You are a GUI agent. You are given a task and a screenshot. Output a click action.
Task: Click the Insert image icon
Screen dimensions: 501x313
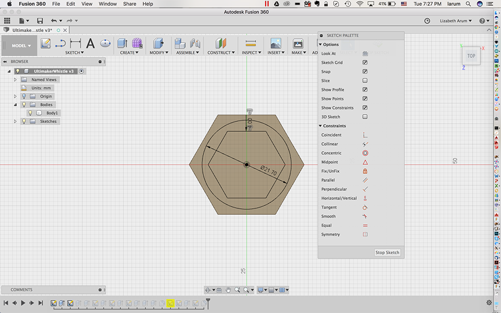(276, 43)
